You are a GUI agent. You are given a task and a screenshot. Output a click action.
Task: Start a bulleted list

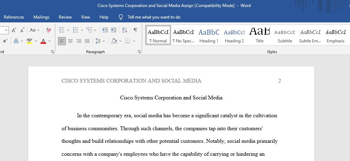(x=62, y=30)
